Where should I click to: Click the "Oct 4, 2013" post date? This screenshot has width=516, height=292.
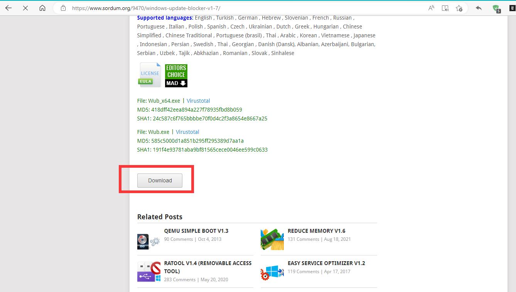(210, 239)
